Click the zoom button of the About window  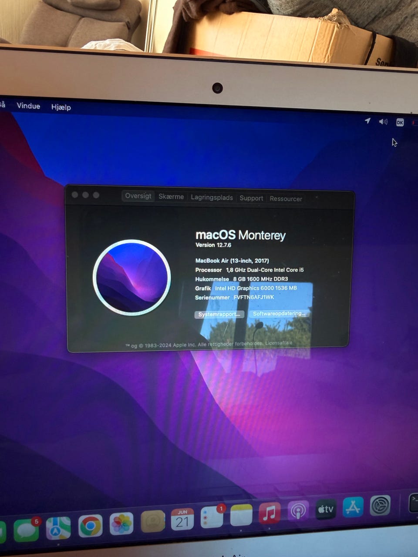(96, 195)
